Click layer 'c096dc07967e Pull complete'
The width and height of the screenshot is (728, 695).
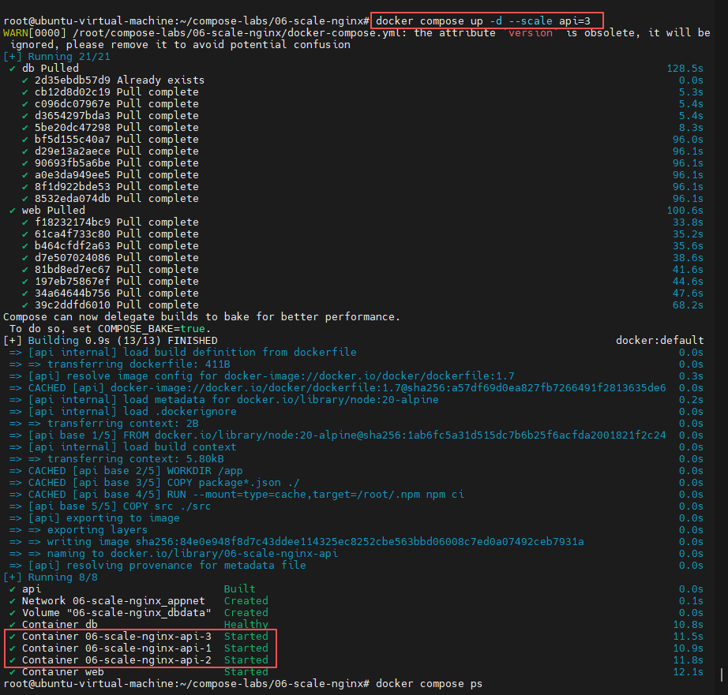117,104
